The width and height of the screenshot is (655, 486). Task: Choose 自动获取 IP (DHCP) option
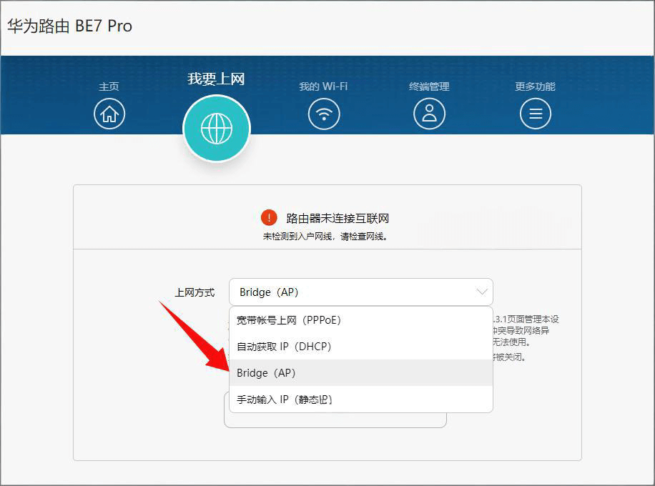tap(361, 346)
